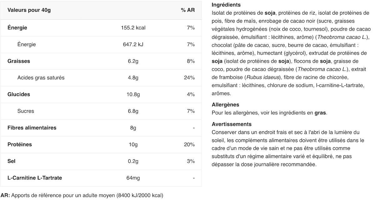
Task: Select the Graisses row label
Action: [19, 61]
